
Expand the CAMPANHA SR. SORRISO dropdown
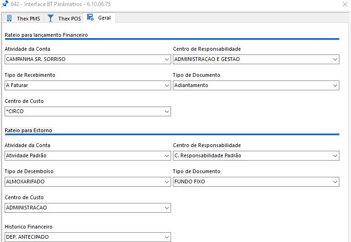(167, 60)
